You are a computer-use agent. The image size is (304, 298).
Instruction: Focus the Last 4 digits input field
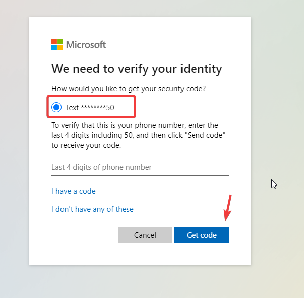(x=140, y=167)
